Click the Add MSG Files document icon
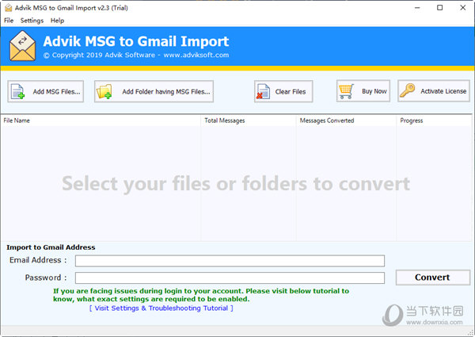Viewport: 475px width, 337px height. (x=17, y=92)
